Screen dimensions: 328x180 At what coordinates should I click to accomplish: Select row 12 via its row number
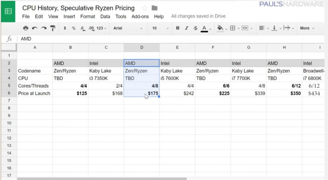coord(9,138)
